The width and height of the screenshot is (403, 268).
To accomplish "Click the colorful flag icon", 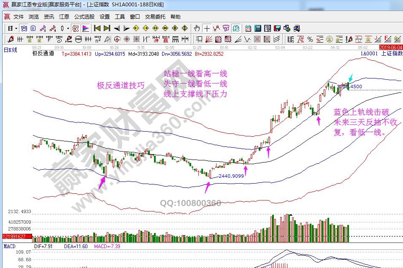I will coord(86,29).
